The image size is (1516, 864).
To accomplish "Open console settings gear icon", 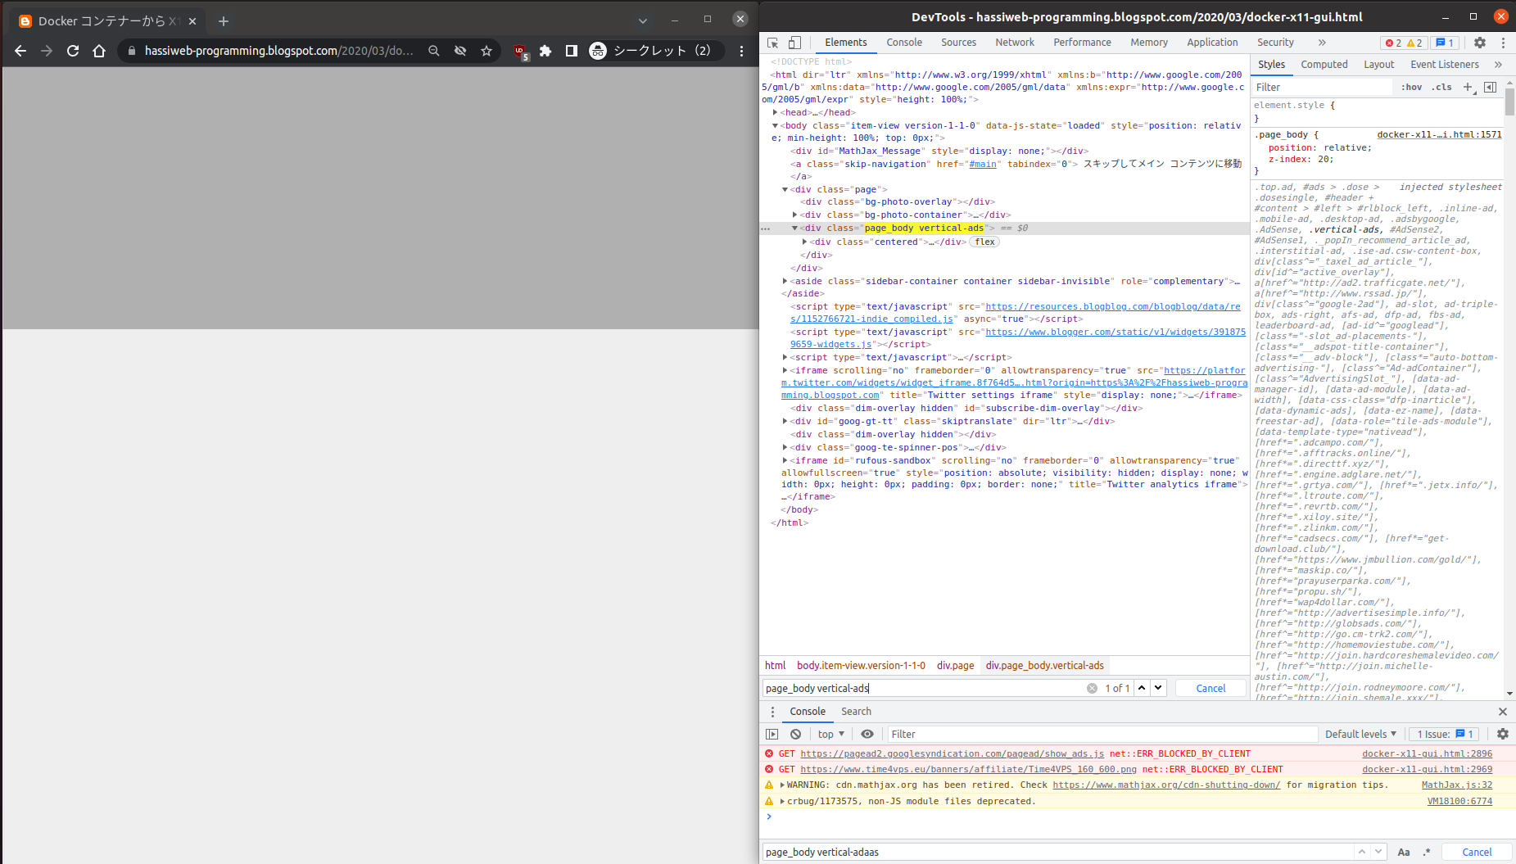I will (x=1503, y=735).
